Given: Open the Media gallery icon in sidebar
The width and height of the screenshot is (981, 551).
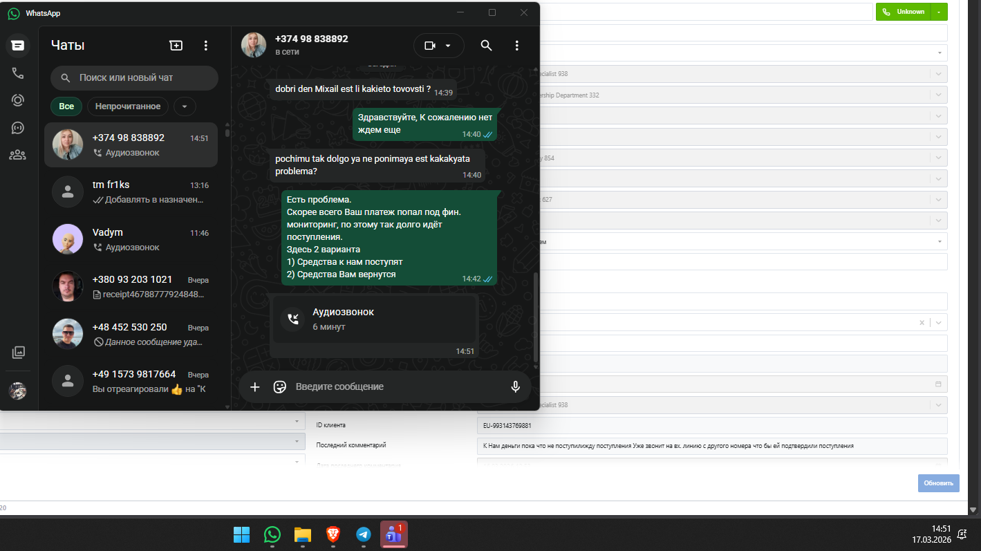Looking at the screenshot, I should point(18,353).
